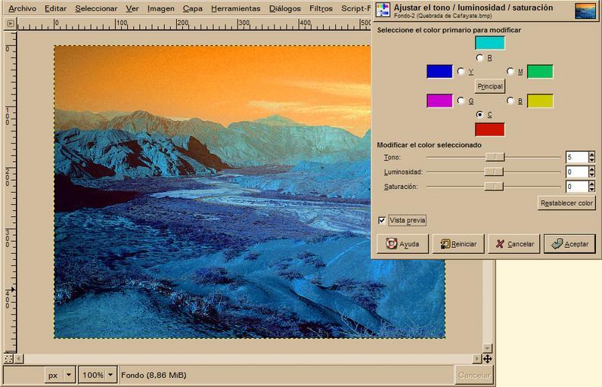Open the Editar menu
The height and width of the screenshot is (387, 602).
point(55,8)
